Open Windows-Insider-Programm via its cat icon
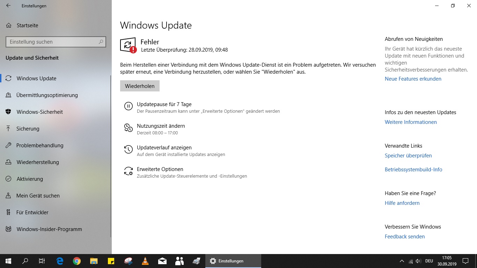The image size is (477, 268). [x=9, y=229]
